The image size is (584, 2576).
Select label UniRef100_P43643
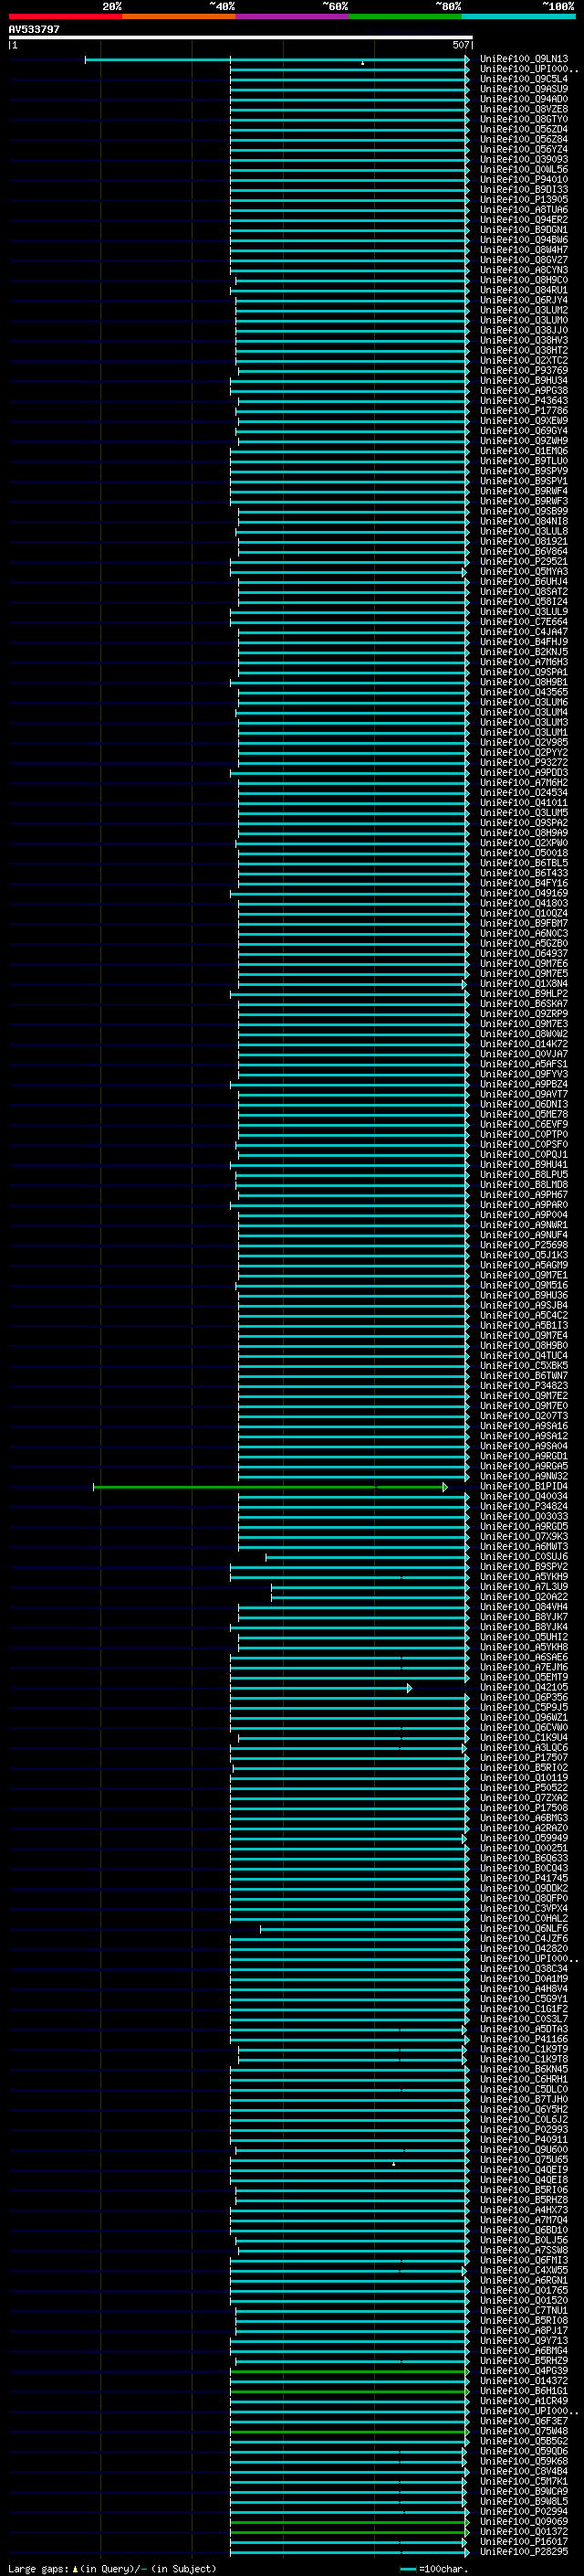coord(523,401)
